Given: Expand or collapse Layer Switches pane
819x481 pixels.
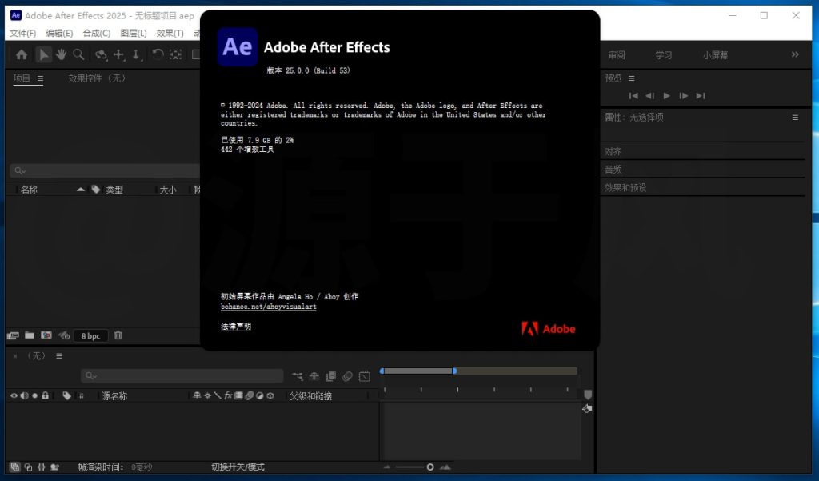Looking at the screenshot, I should [x=14, y=467].
